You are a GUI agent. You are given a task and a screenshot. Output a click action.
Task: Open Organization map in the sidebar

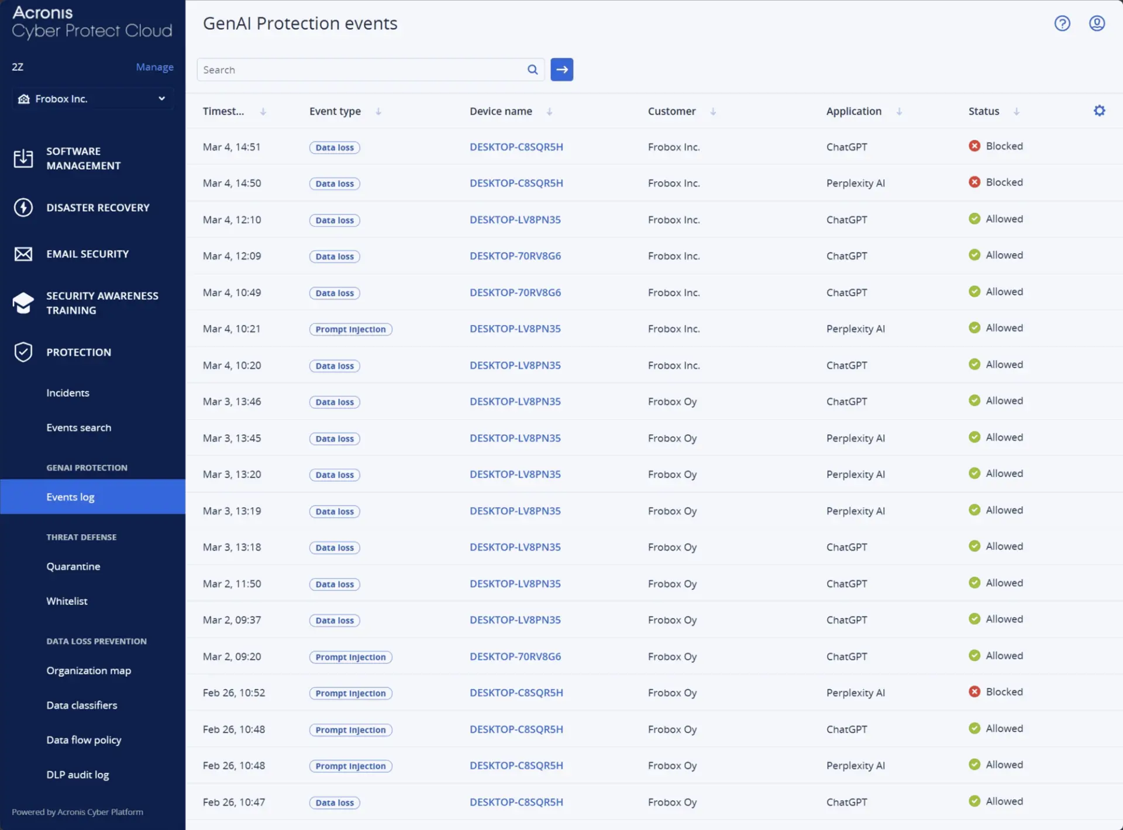tap(89, 670)
